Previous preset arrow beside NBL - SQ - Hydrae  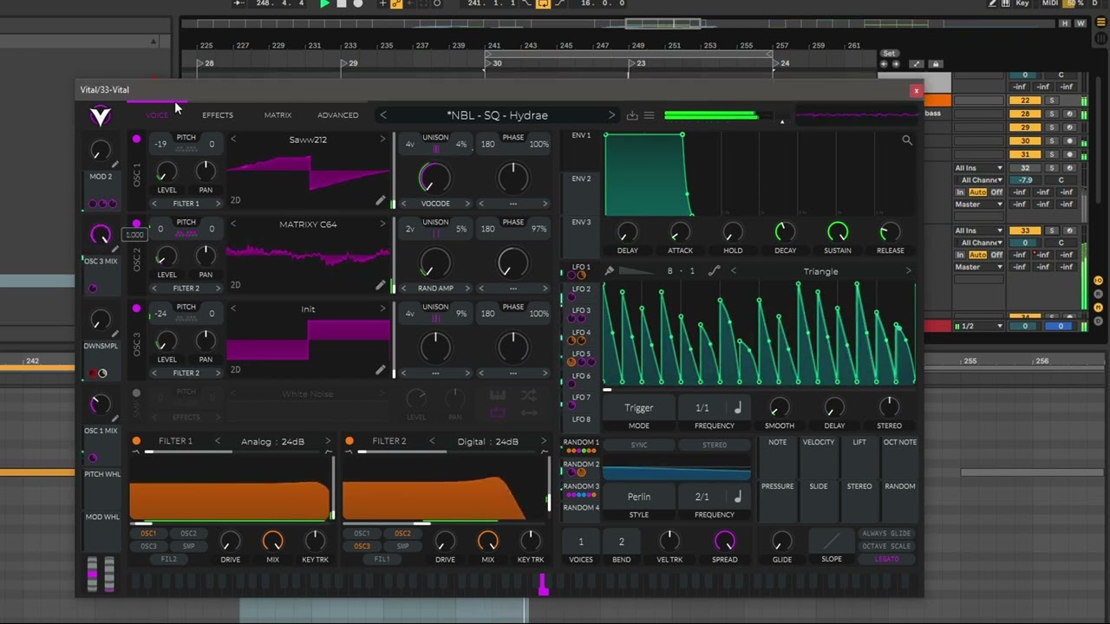click(x=383, y=115)
